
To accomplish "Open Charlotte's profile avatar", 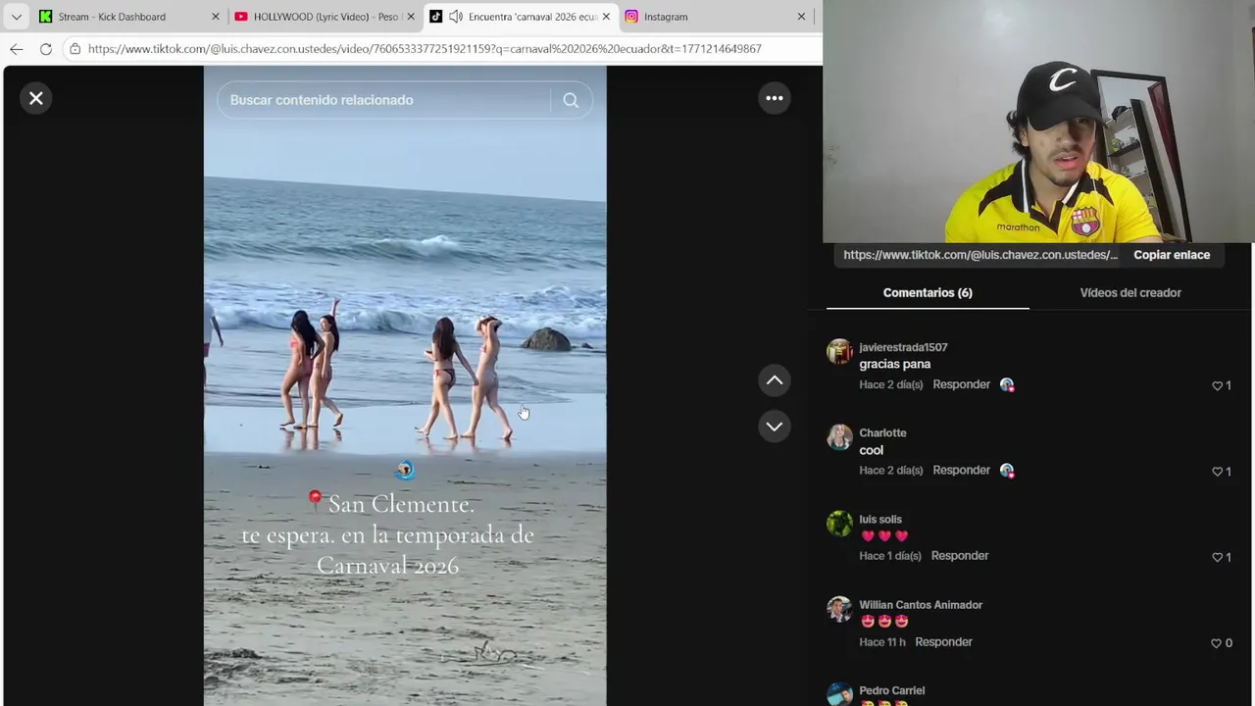I will pos(839,437).
